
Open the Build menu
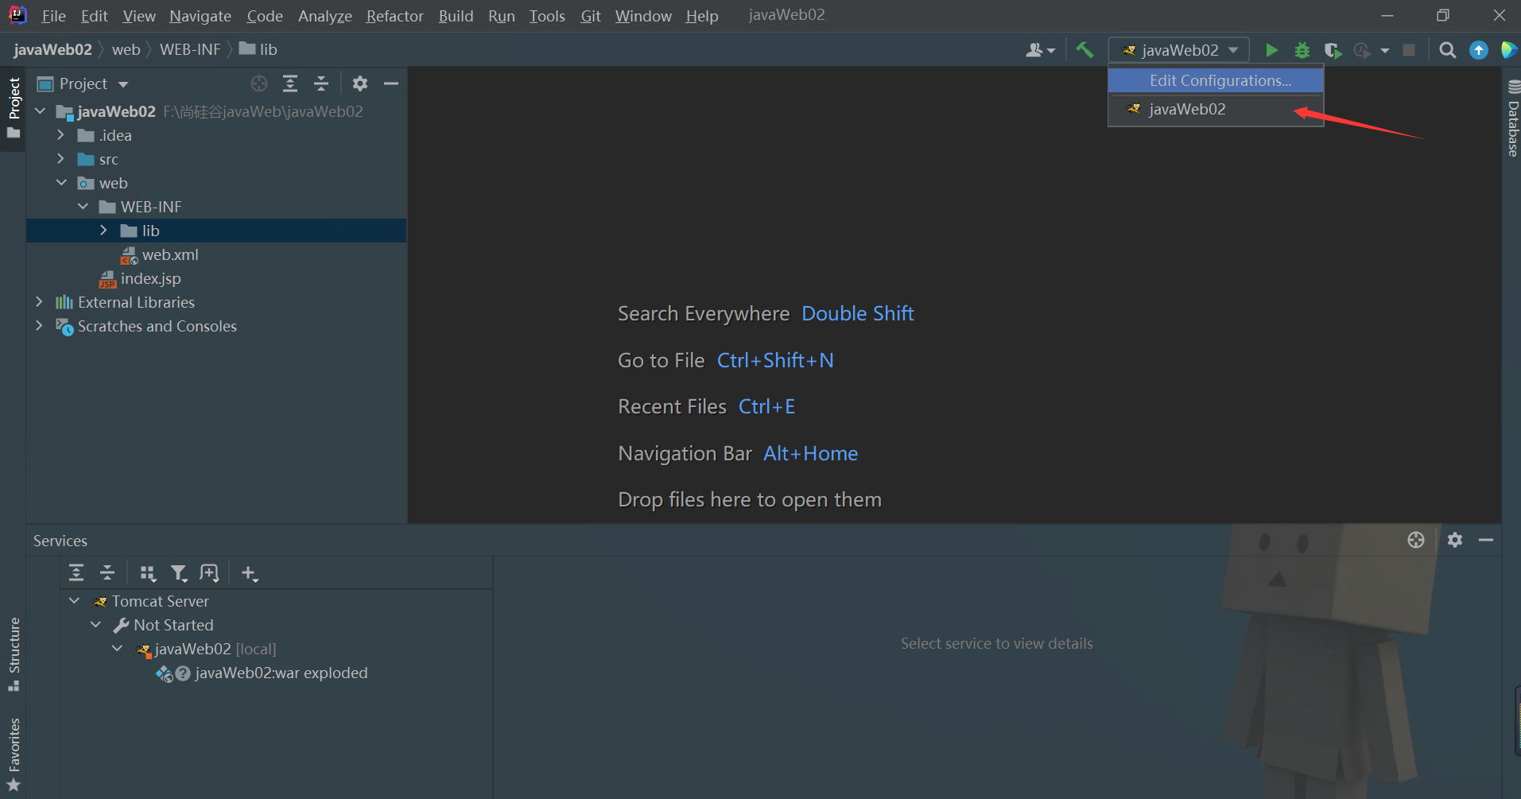[x=456, y=16]
